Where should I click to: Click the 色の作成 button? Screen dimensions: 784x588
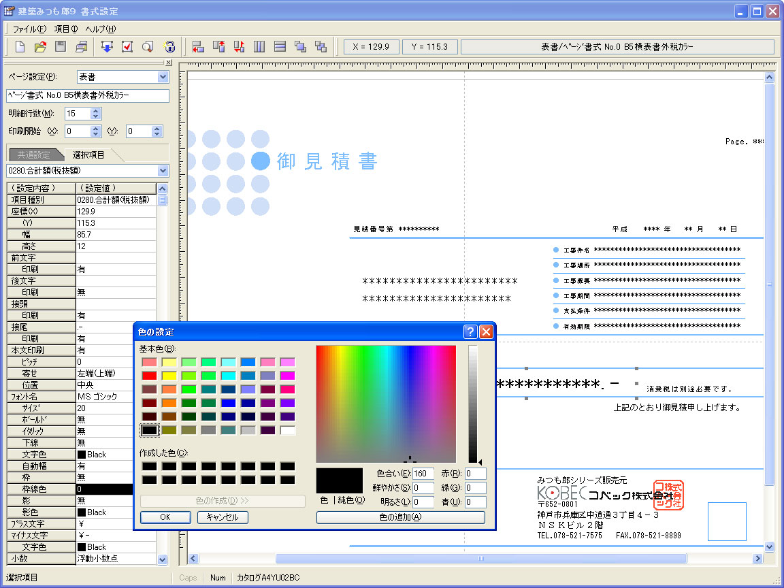click(223, 500)
